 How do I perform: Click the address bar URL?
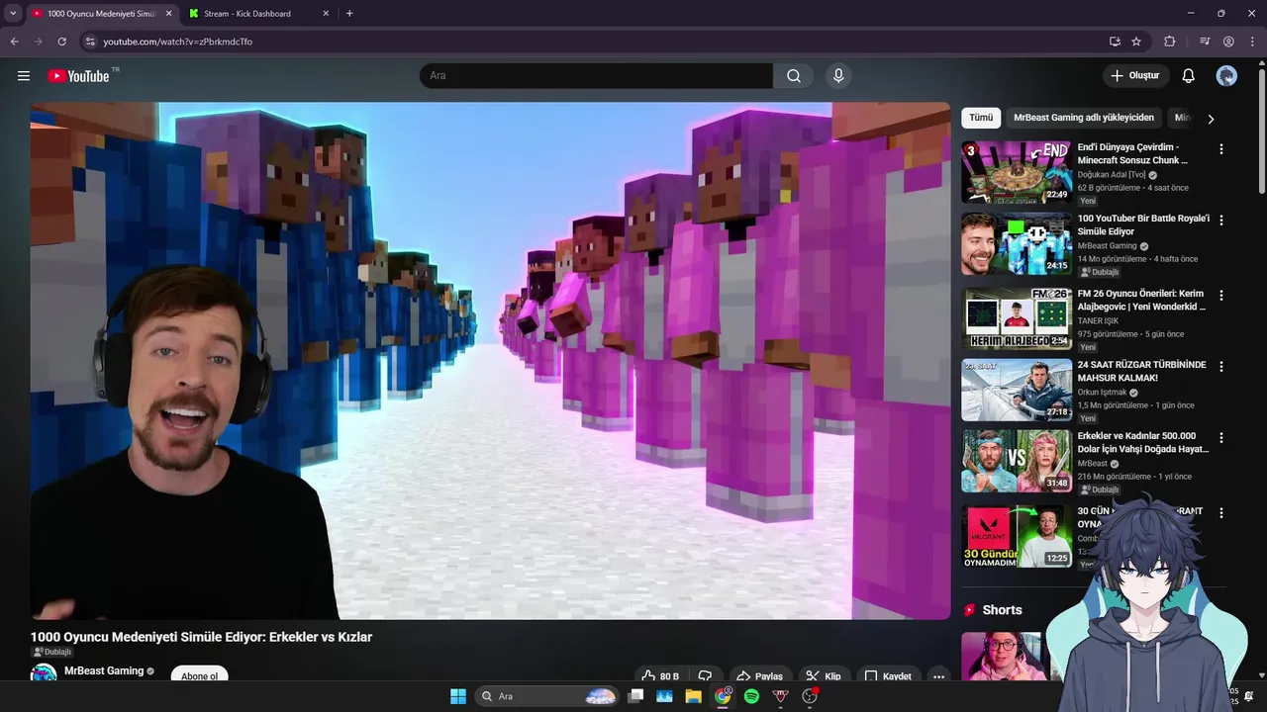click(x=178, y=42)
